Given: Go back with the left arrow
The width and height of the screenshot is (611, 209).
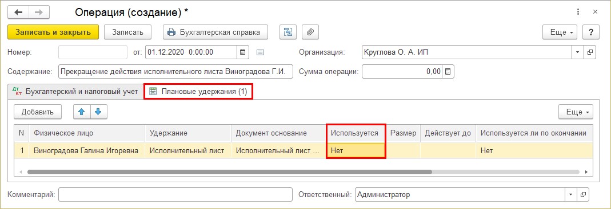Looking at the screenshot, I should [x=19, y=13].
